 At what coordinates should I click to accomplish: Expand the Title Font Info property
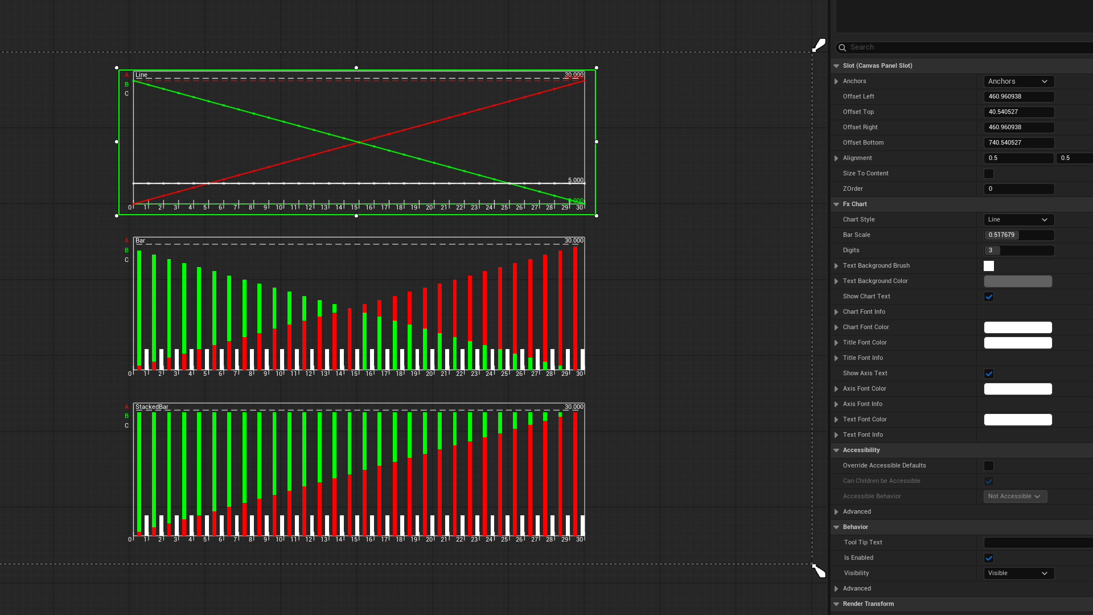tap(836, 358)
